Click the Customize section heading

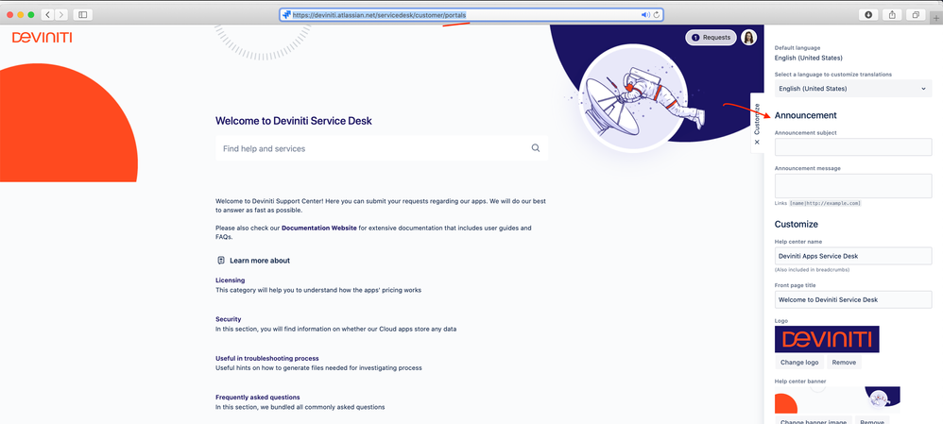[796, 225]
